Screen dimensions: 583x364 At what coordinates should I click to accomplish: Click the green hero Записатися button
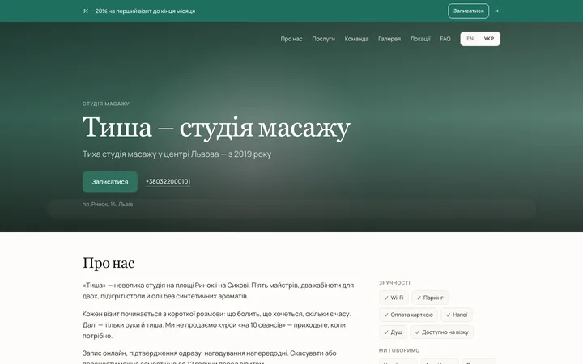click(110, 182)
